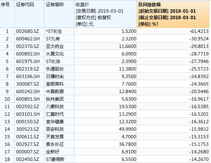Screen dimensions: 211x163
Task: Click the -14.2680 change value
Action: pos(173,152)
